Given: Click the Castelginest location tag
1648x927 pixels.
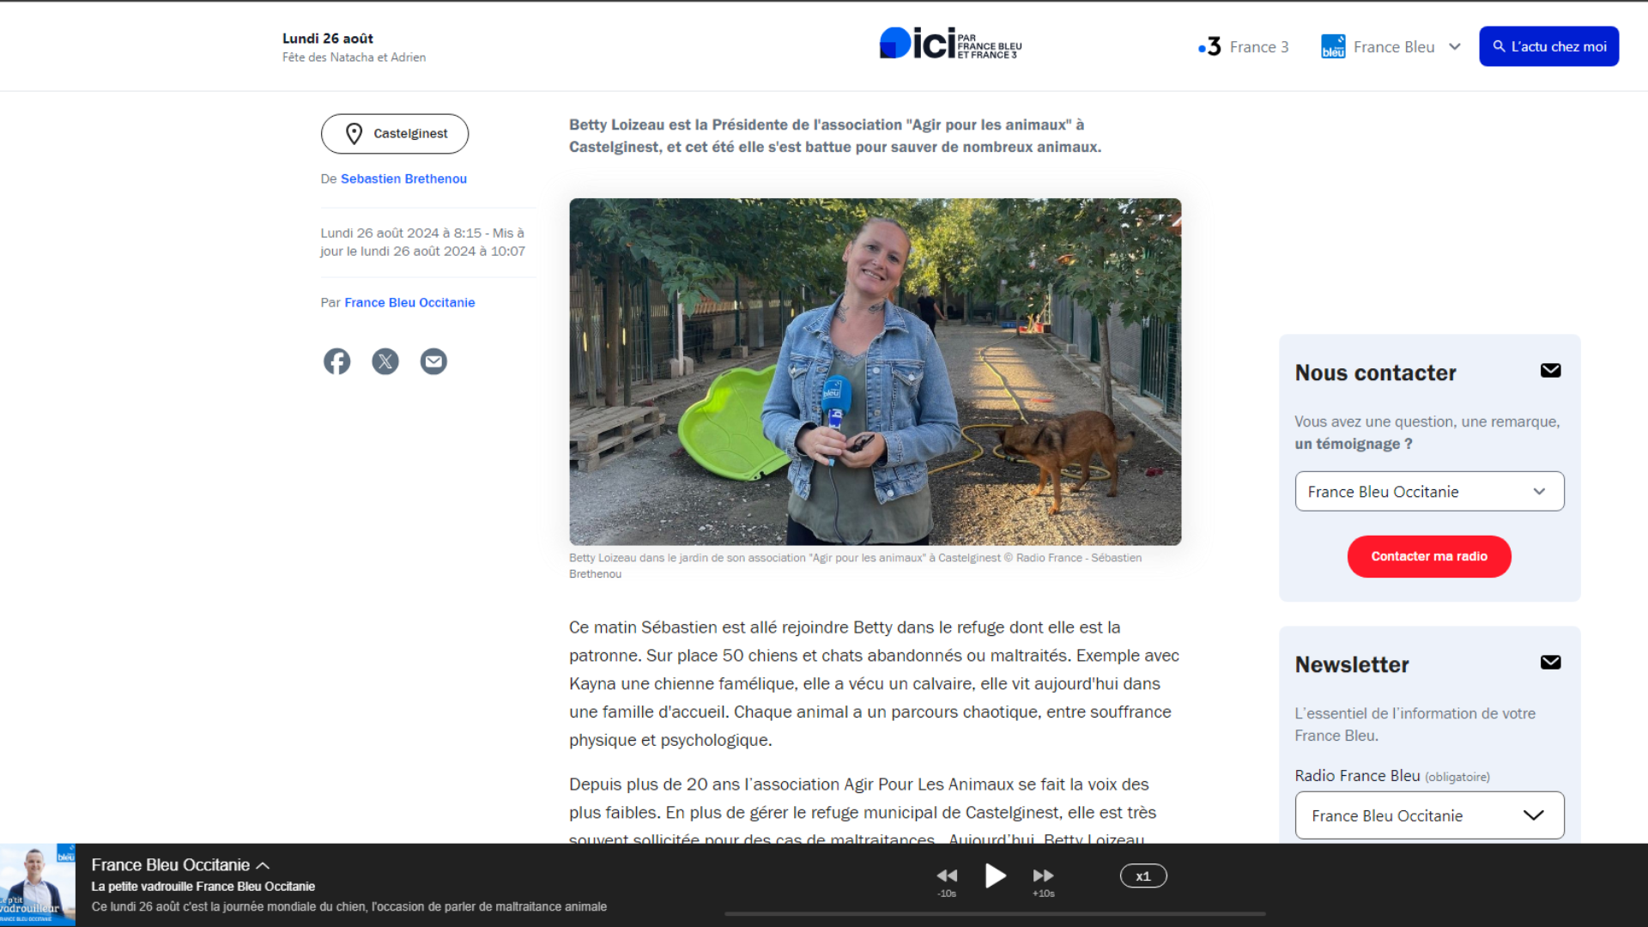Looking at the screenshot, I should [395, 134].
